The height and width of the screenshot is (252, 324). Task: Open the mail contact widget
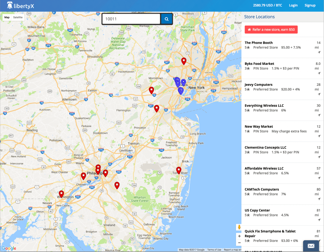pyautogui.click(x=311, y=246)
